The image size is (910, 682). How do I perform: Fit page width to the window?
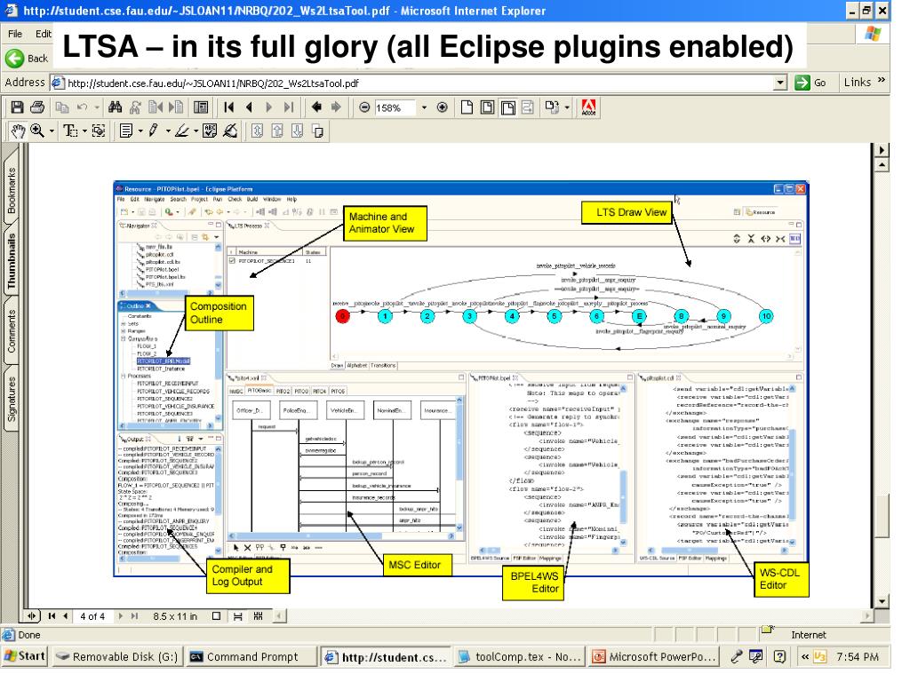(x=507, y=107)
